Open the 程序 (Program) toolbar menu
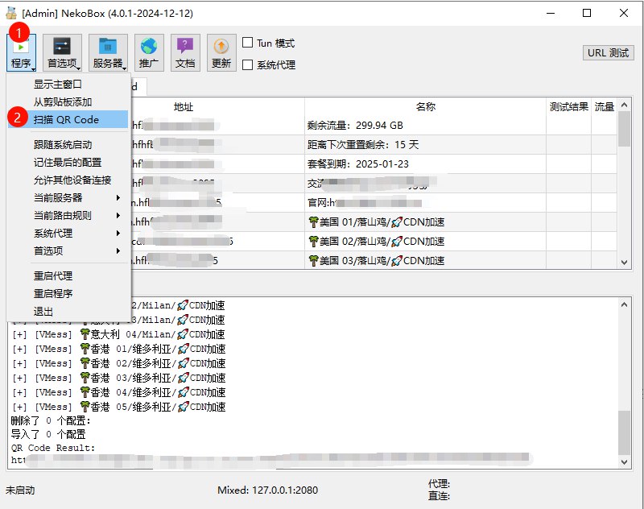644x509 pixels. coord(22,53)
